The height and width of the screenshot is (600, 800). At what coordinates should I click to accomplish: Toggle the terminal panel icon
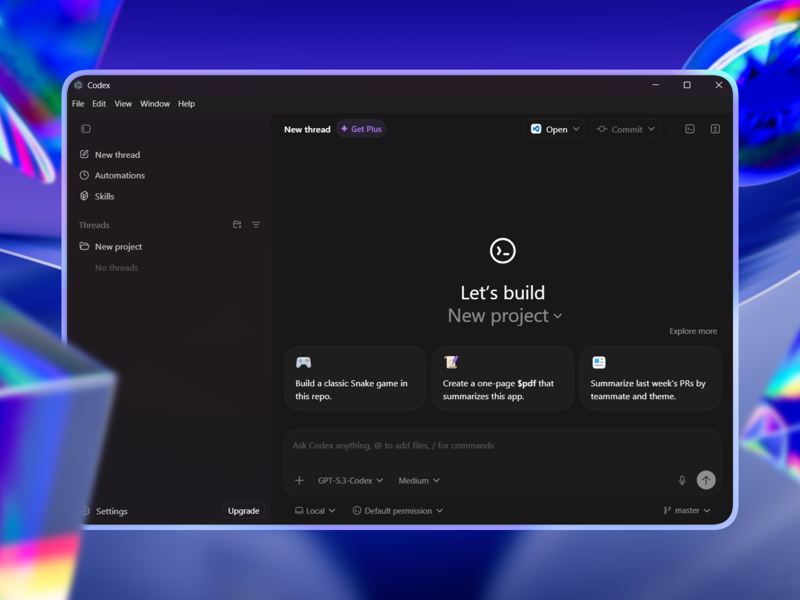690,129
